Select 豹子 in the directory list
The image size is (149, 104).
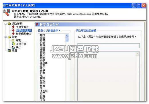pyautogui.click(x=42, y=60)
